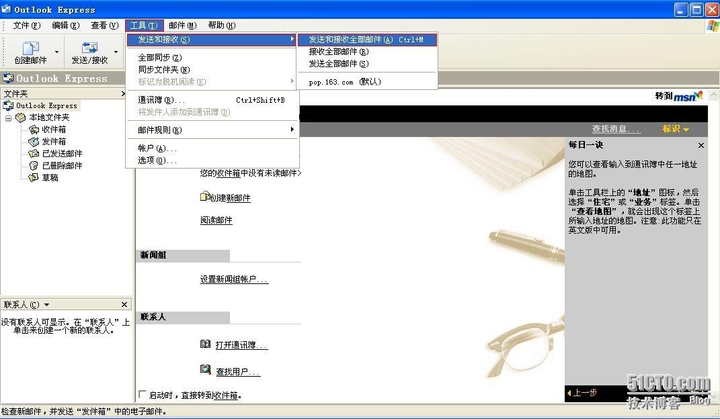Open the 发件箱 outbox folder icon
Viewport: 720px width, 419px height.
pos(34,142)
